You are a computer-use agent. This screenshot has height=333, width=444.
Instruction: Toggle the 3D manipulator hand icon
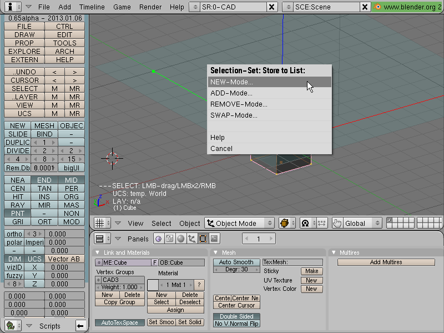point(337,223)
